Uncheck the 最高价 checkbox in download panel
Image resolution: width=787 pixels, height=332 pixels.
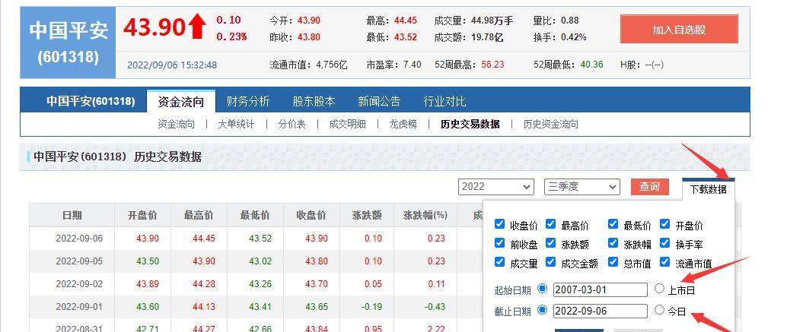click(550, 224)
